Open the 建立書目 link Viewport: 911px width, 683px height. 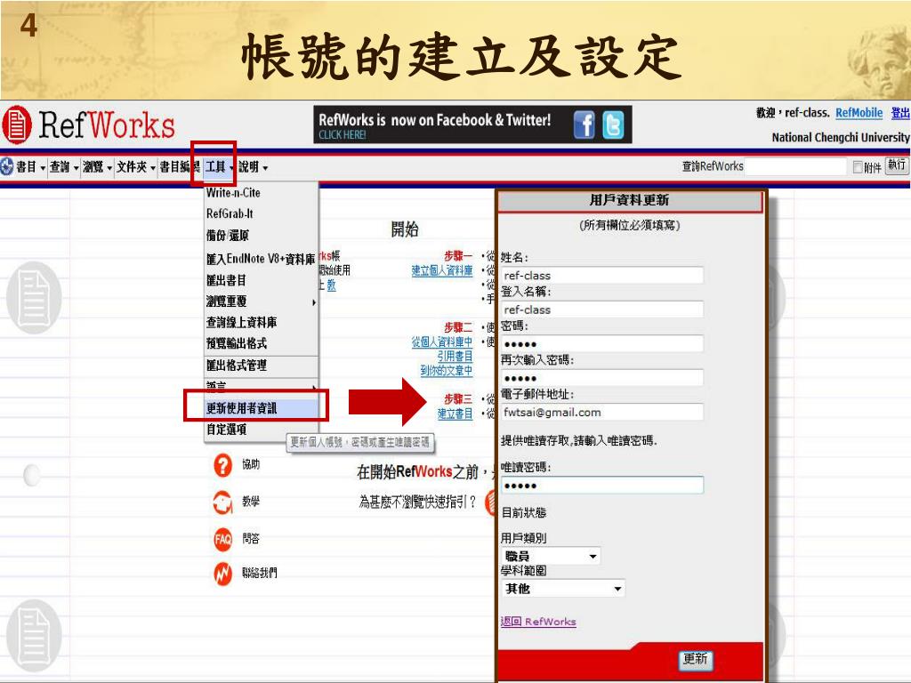click(x=455, y=414)
